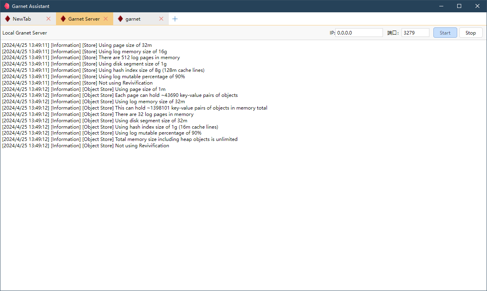This screenshot has width=487, height=291.
Task: Click the gem icon on Garnet Server tab
Action: point(63,19)
